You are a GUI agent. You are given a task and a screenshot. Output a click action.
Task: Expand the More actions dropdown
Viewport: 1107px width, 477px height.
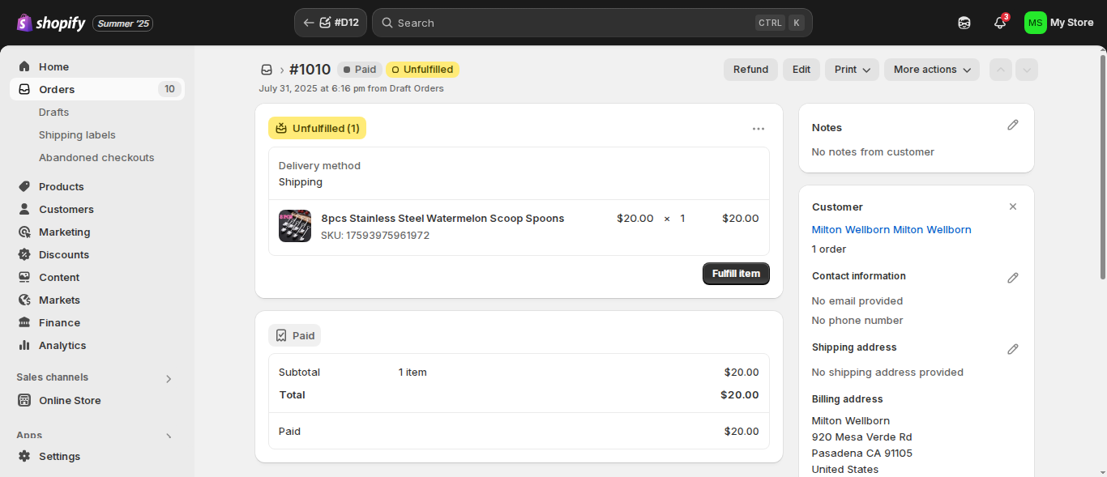click(932, 70)
